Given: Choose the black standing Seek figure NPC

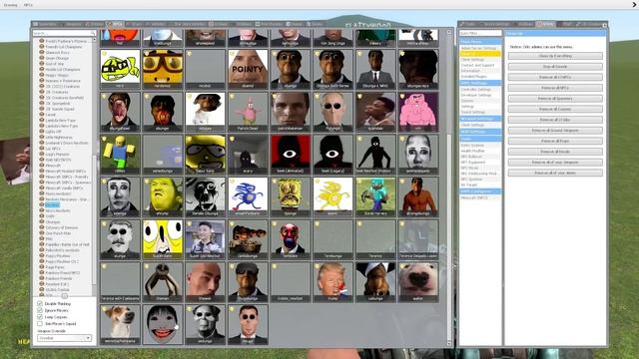Looking at the screenshot, I should coord(375,154).
